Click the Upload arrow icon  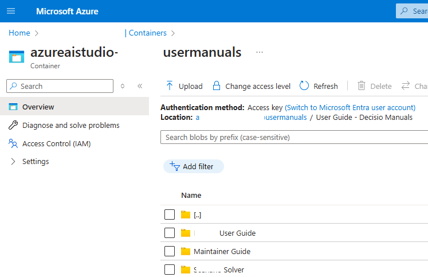pyautogui.click(x=170, y=86)
